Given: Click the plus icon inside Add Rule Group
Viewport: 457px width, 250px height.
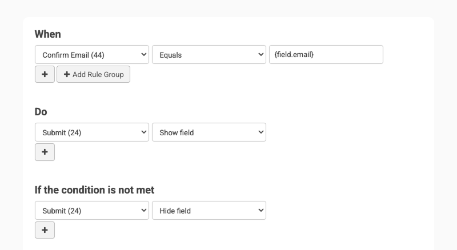Looking at the screenshot, I should point(67,74).
